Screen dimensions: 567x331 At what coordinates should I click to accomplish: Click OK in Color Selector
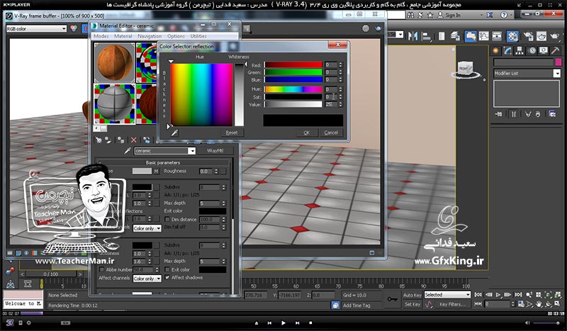(306, 133)
